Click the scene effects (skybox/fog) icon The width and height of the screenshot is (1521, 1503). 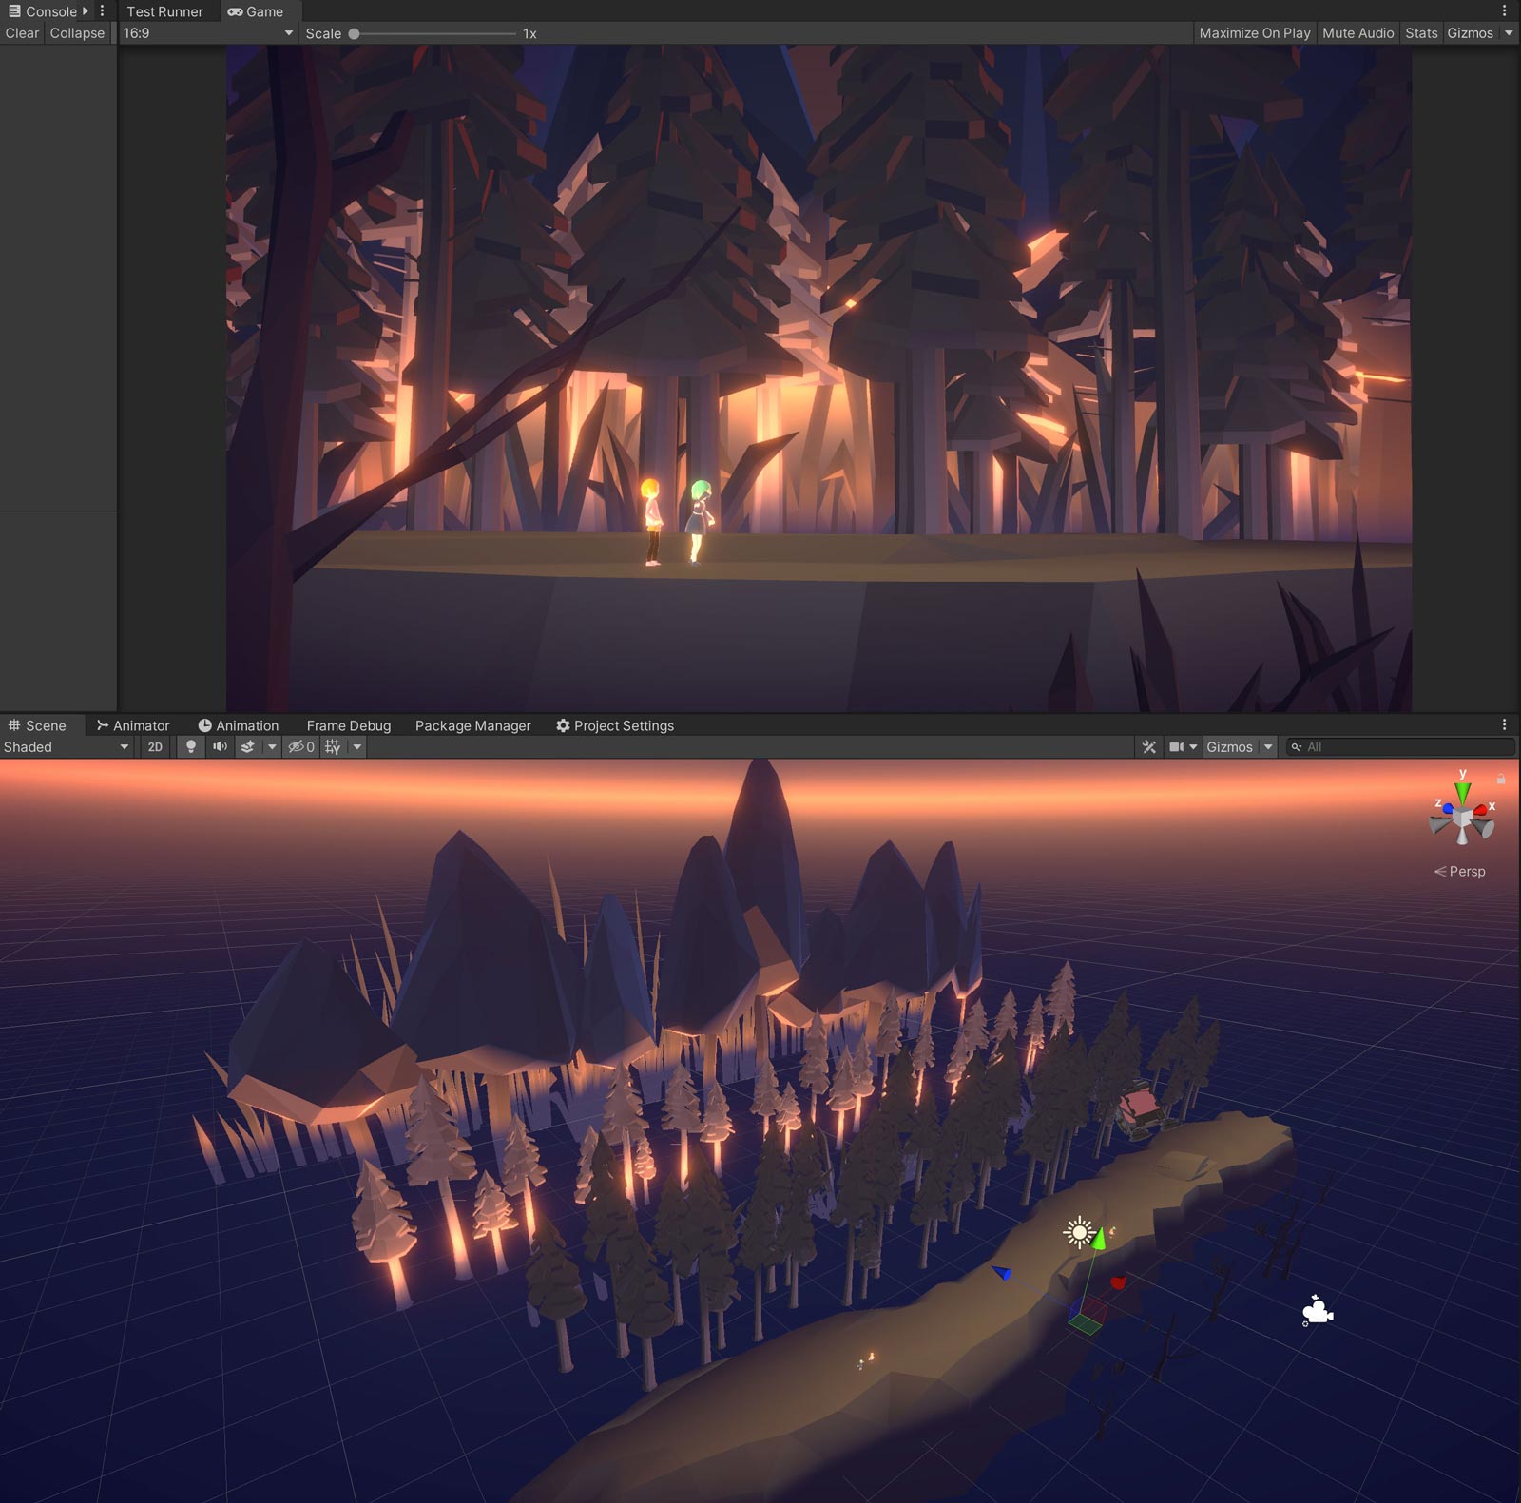(247, 747)
